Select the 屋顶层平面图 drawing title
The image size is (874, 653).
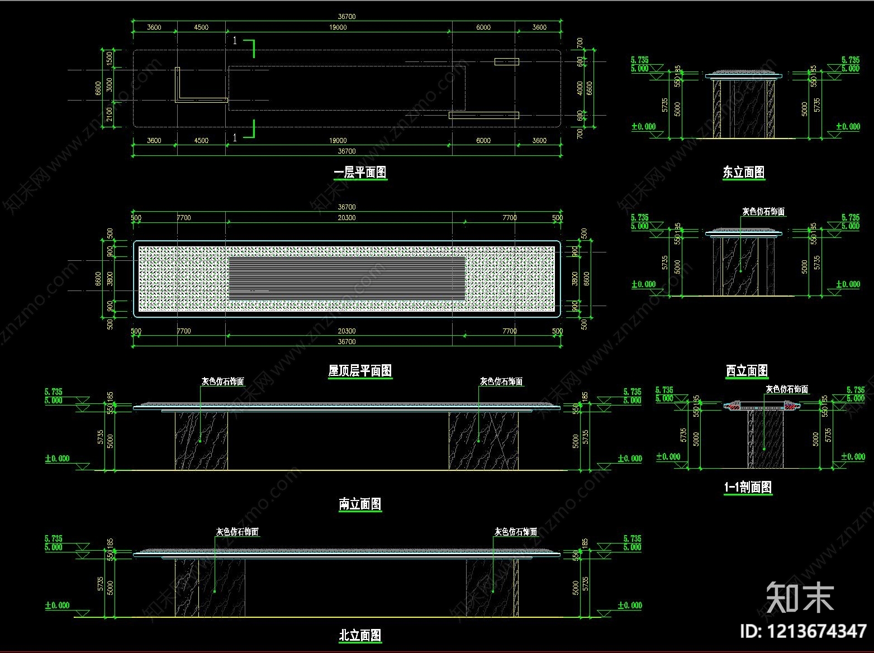click(360, 370)
